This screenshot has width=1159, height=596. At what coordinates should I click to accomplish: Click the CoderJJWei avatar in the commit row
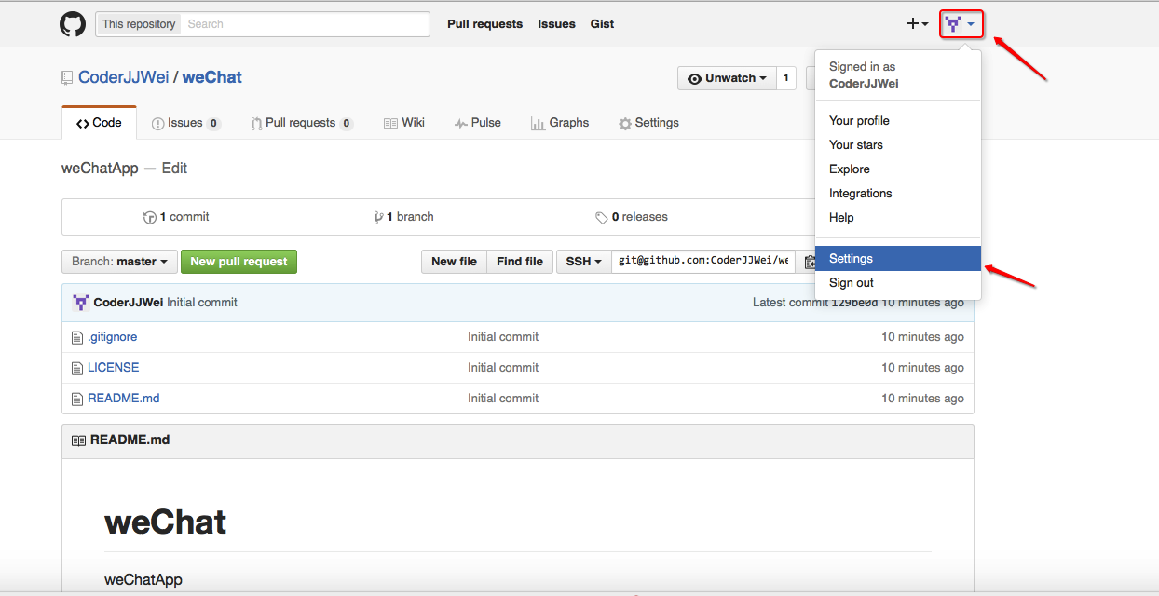click(x=81, y=303)
